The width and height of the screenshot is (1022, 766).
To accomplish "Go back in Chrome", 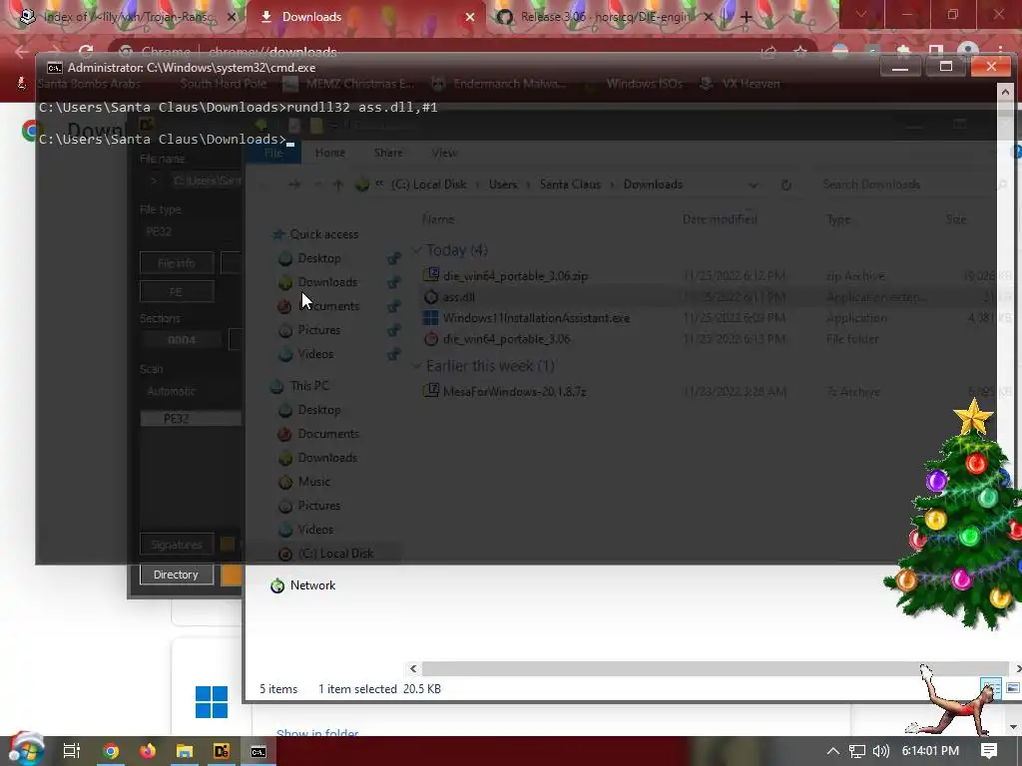I will click(x=22, y=52).
